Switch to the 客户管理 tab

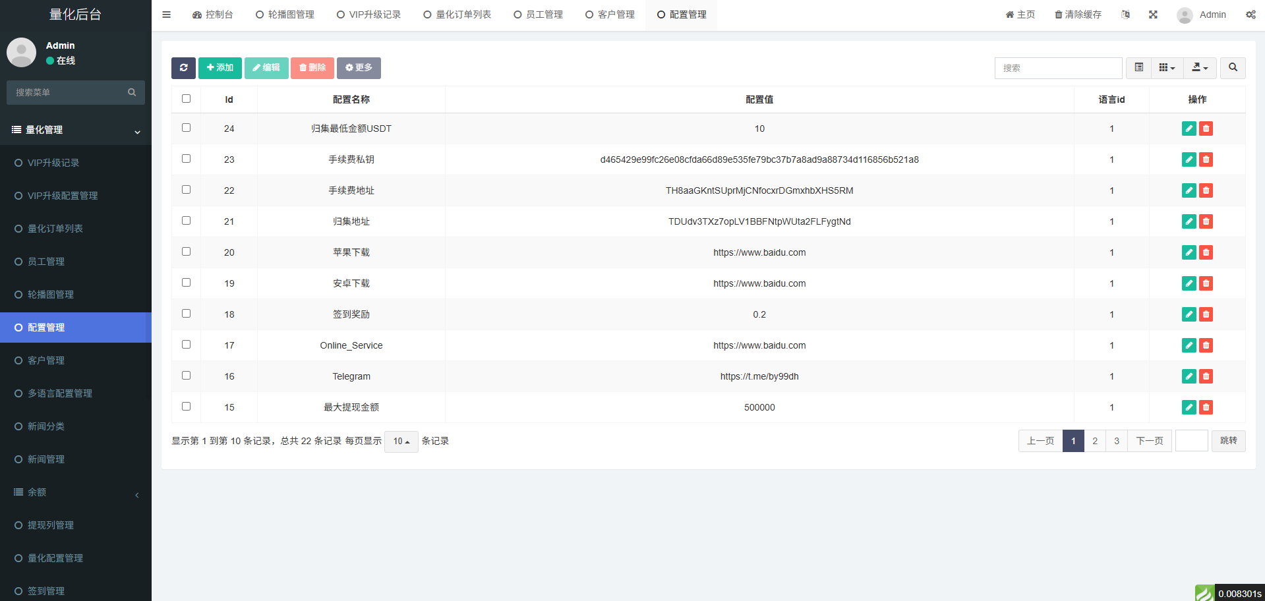tap(610, 14)
